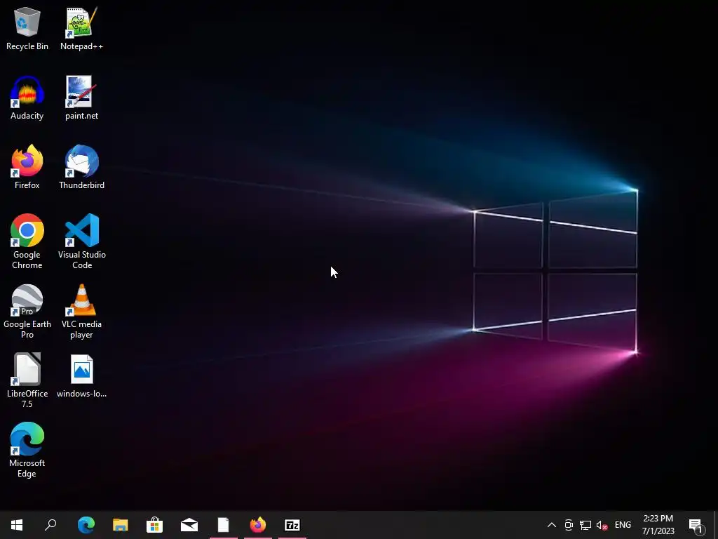The height and width of the screenshot is (539, 718).
Task: Select the Google Chrome desktop shortcut
Action: click(x=27, y=241)
